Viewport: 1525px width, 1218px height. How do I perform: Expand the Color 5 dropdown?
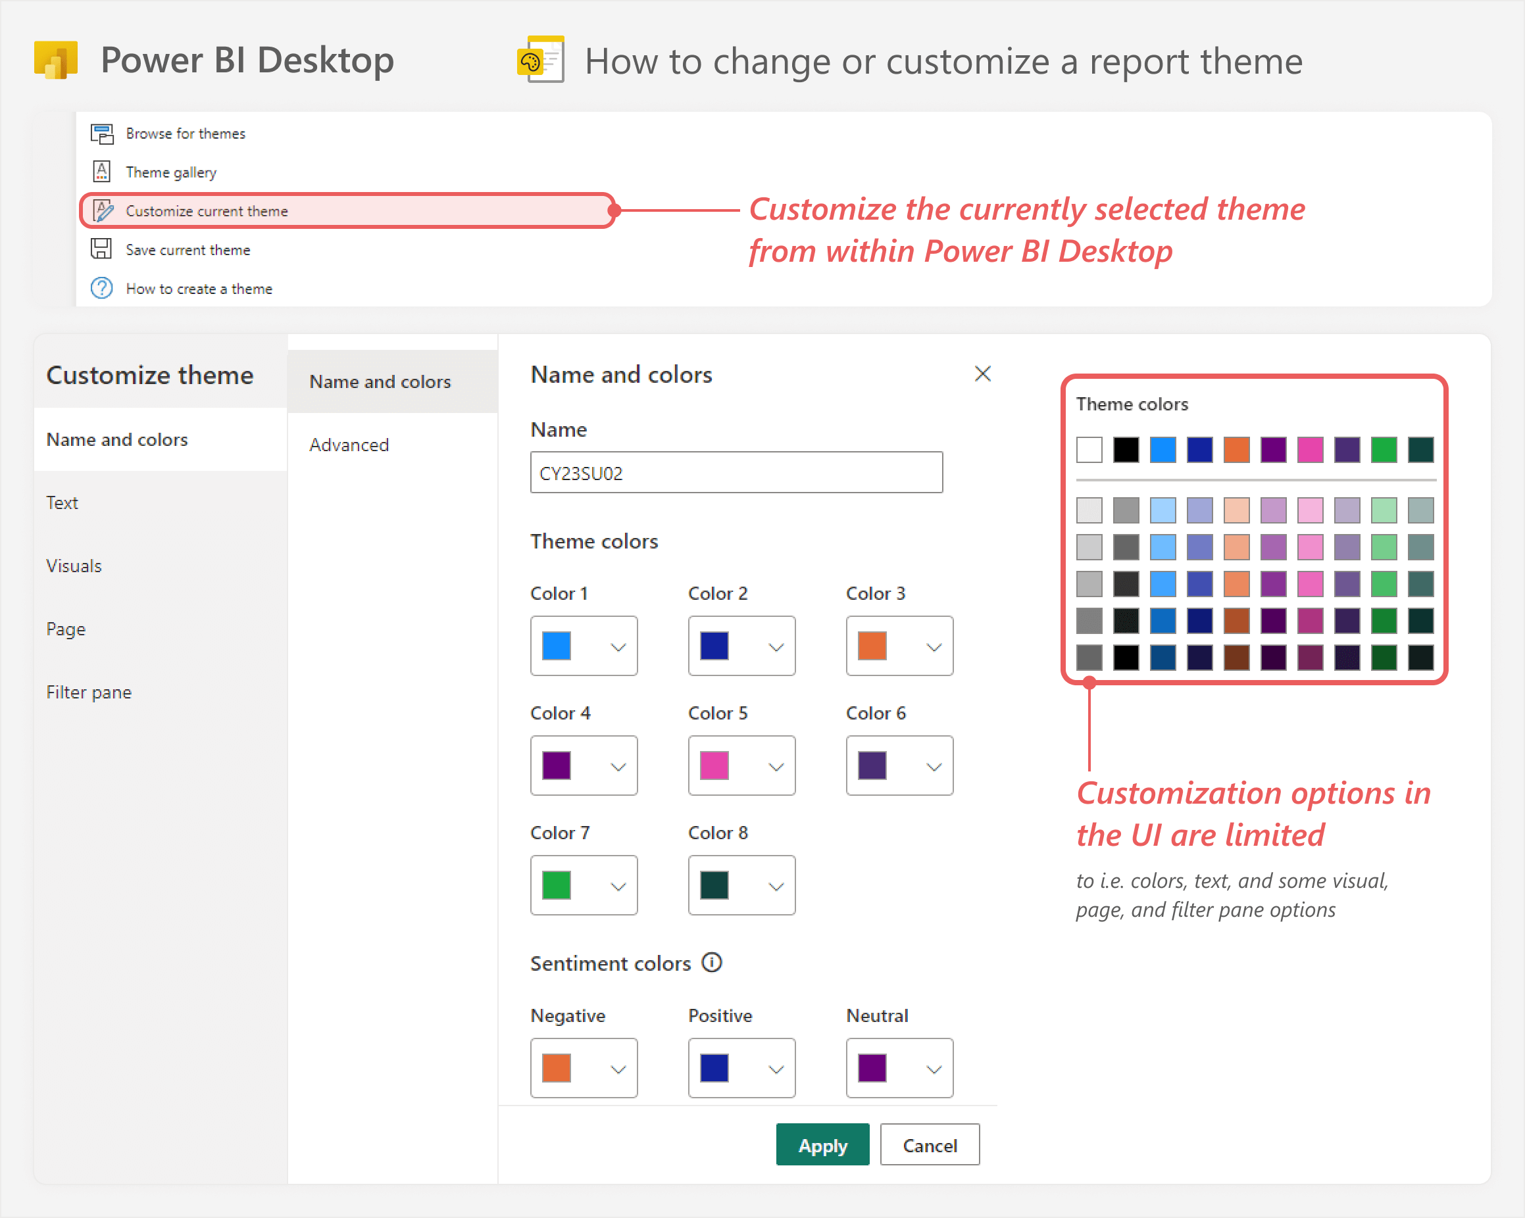coord(742,766)
